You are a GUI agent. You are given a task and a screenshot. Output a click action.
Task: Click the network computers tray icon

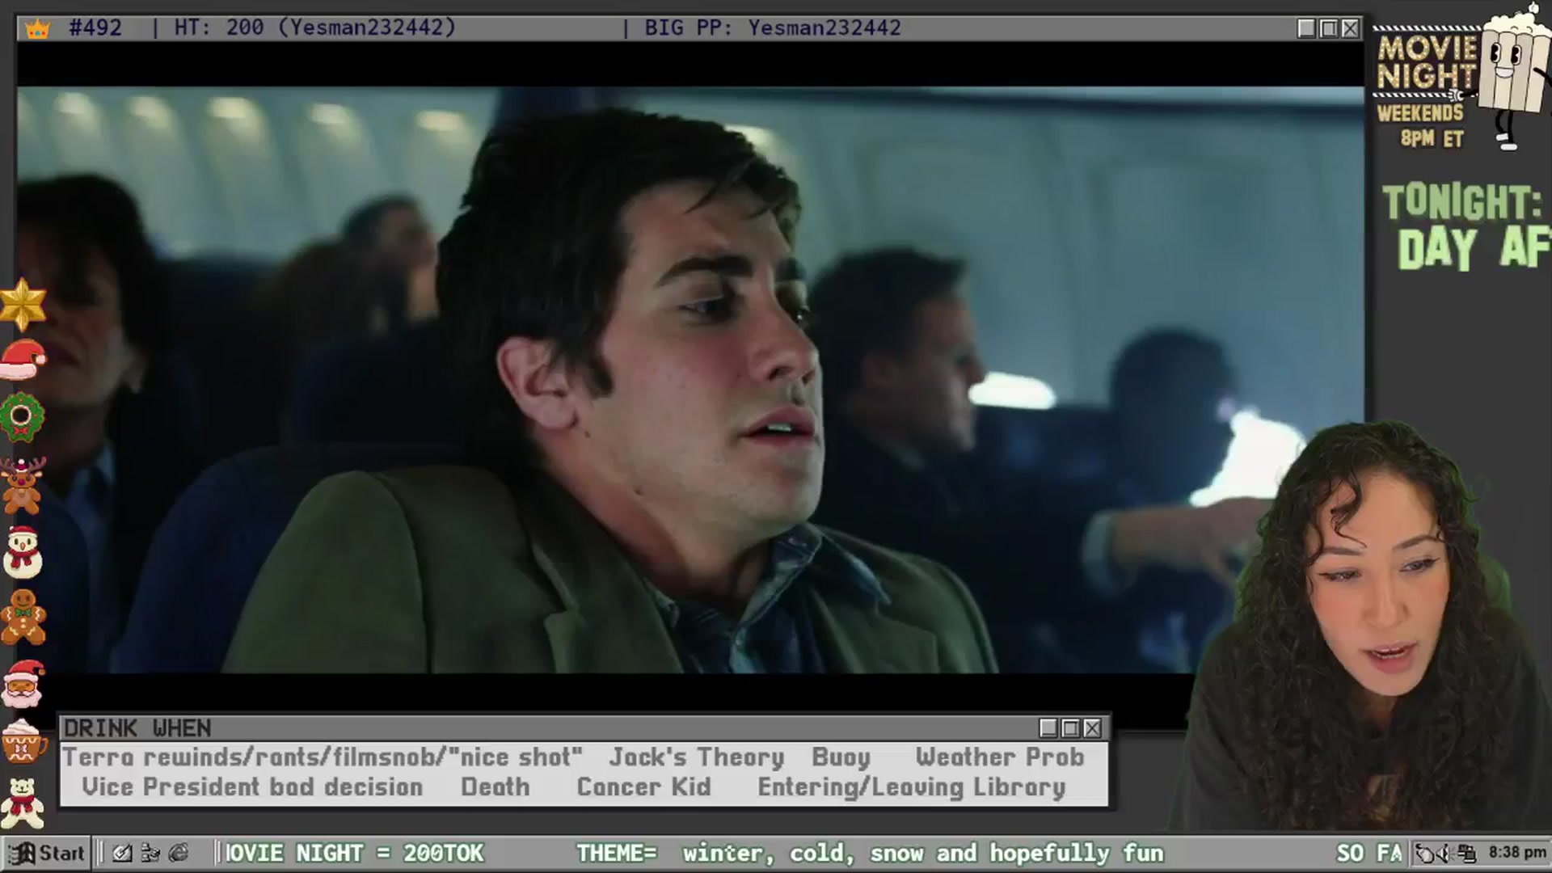tap(1466, 854)
